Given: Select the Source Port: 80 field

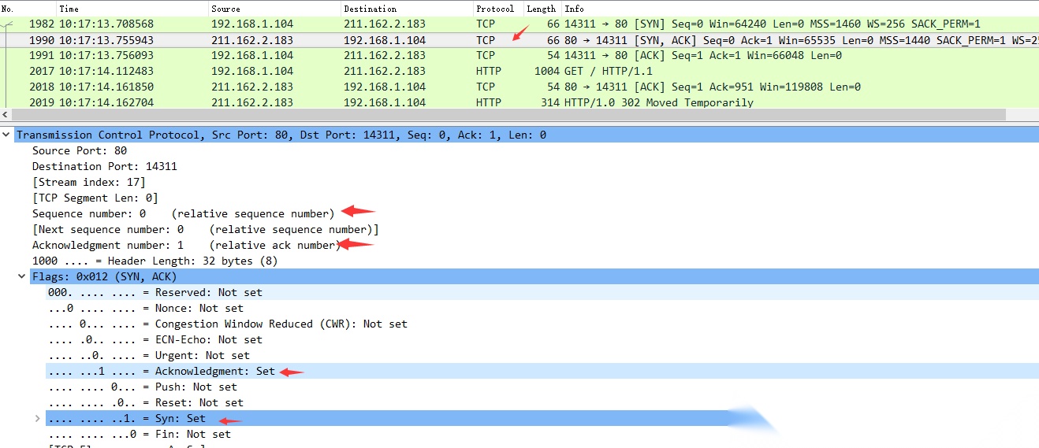Looking at the screenshot, I should 80,150.
